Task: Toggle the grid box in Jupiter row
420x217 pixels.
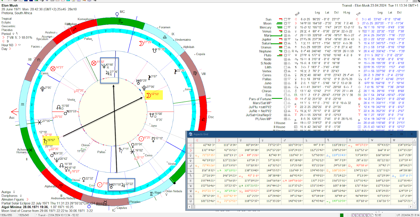Action: pyautogui.click(x=285, y=39)
